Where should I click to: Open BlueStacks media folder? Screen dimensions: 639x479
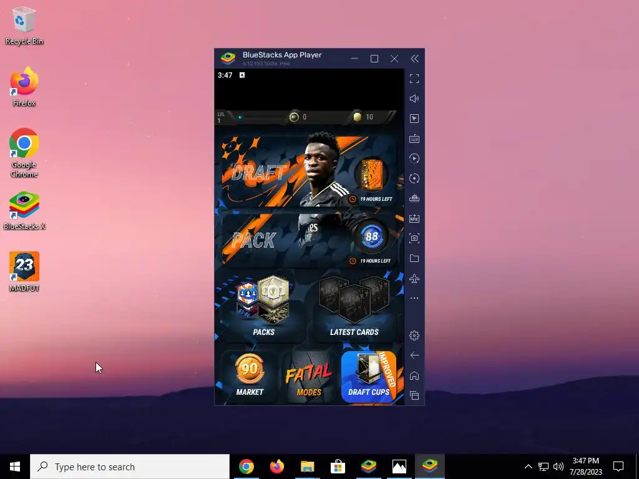point(414,258)
